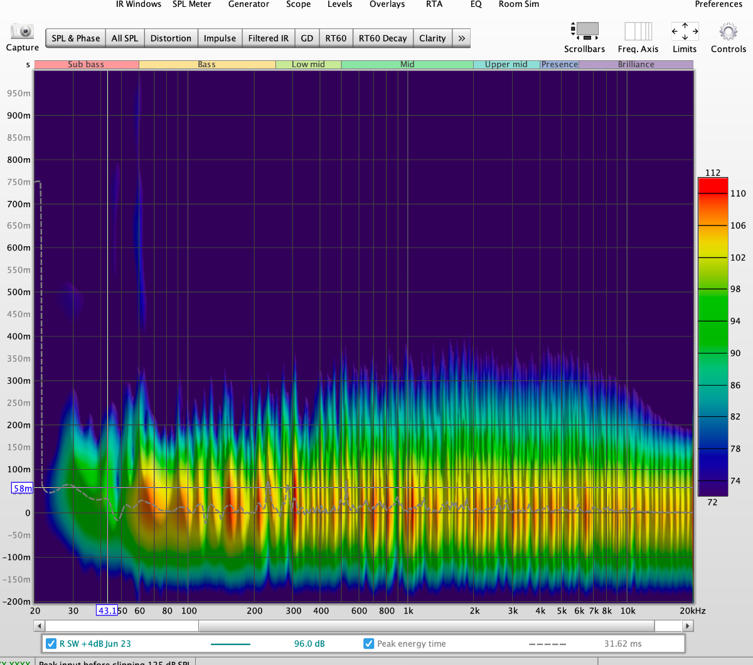This screenshot has width=753, height=665.
Task: Open the EQ window
Action: [476, 4]
